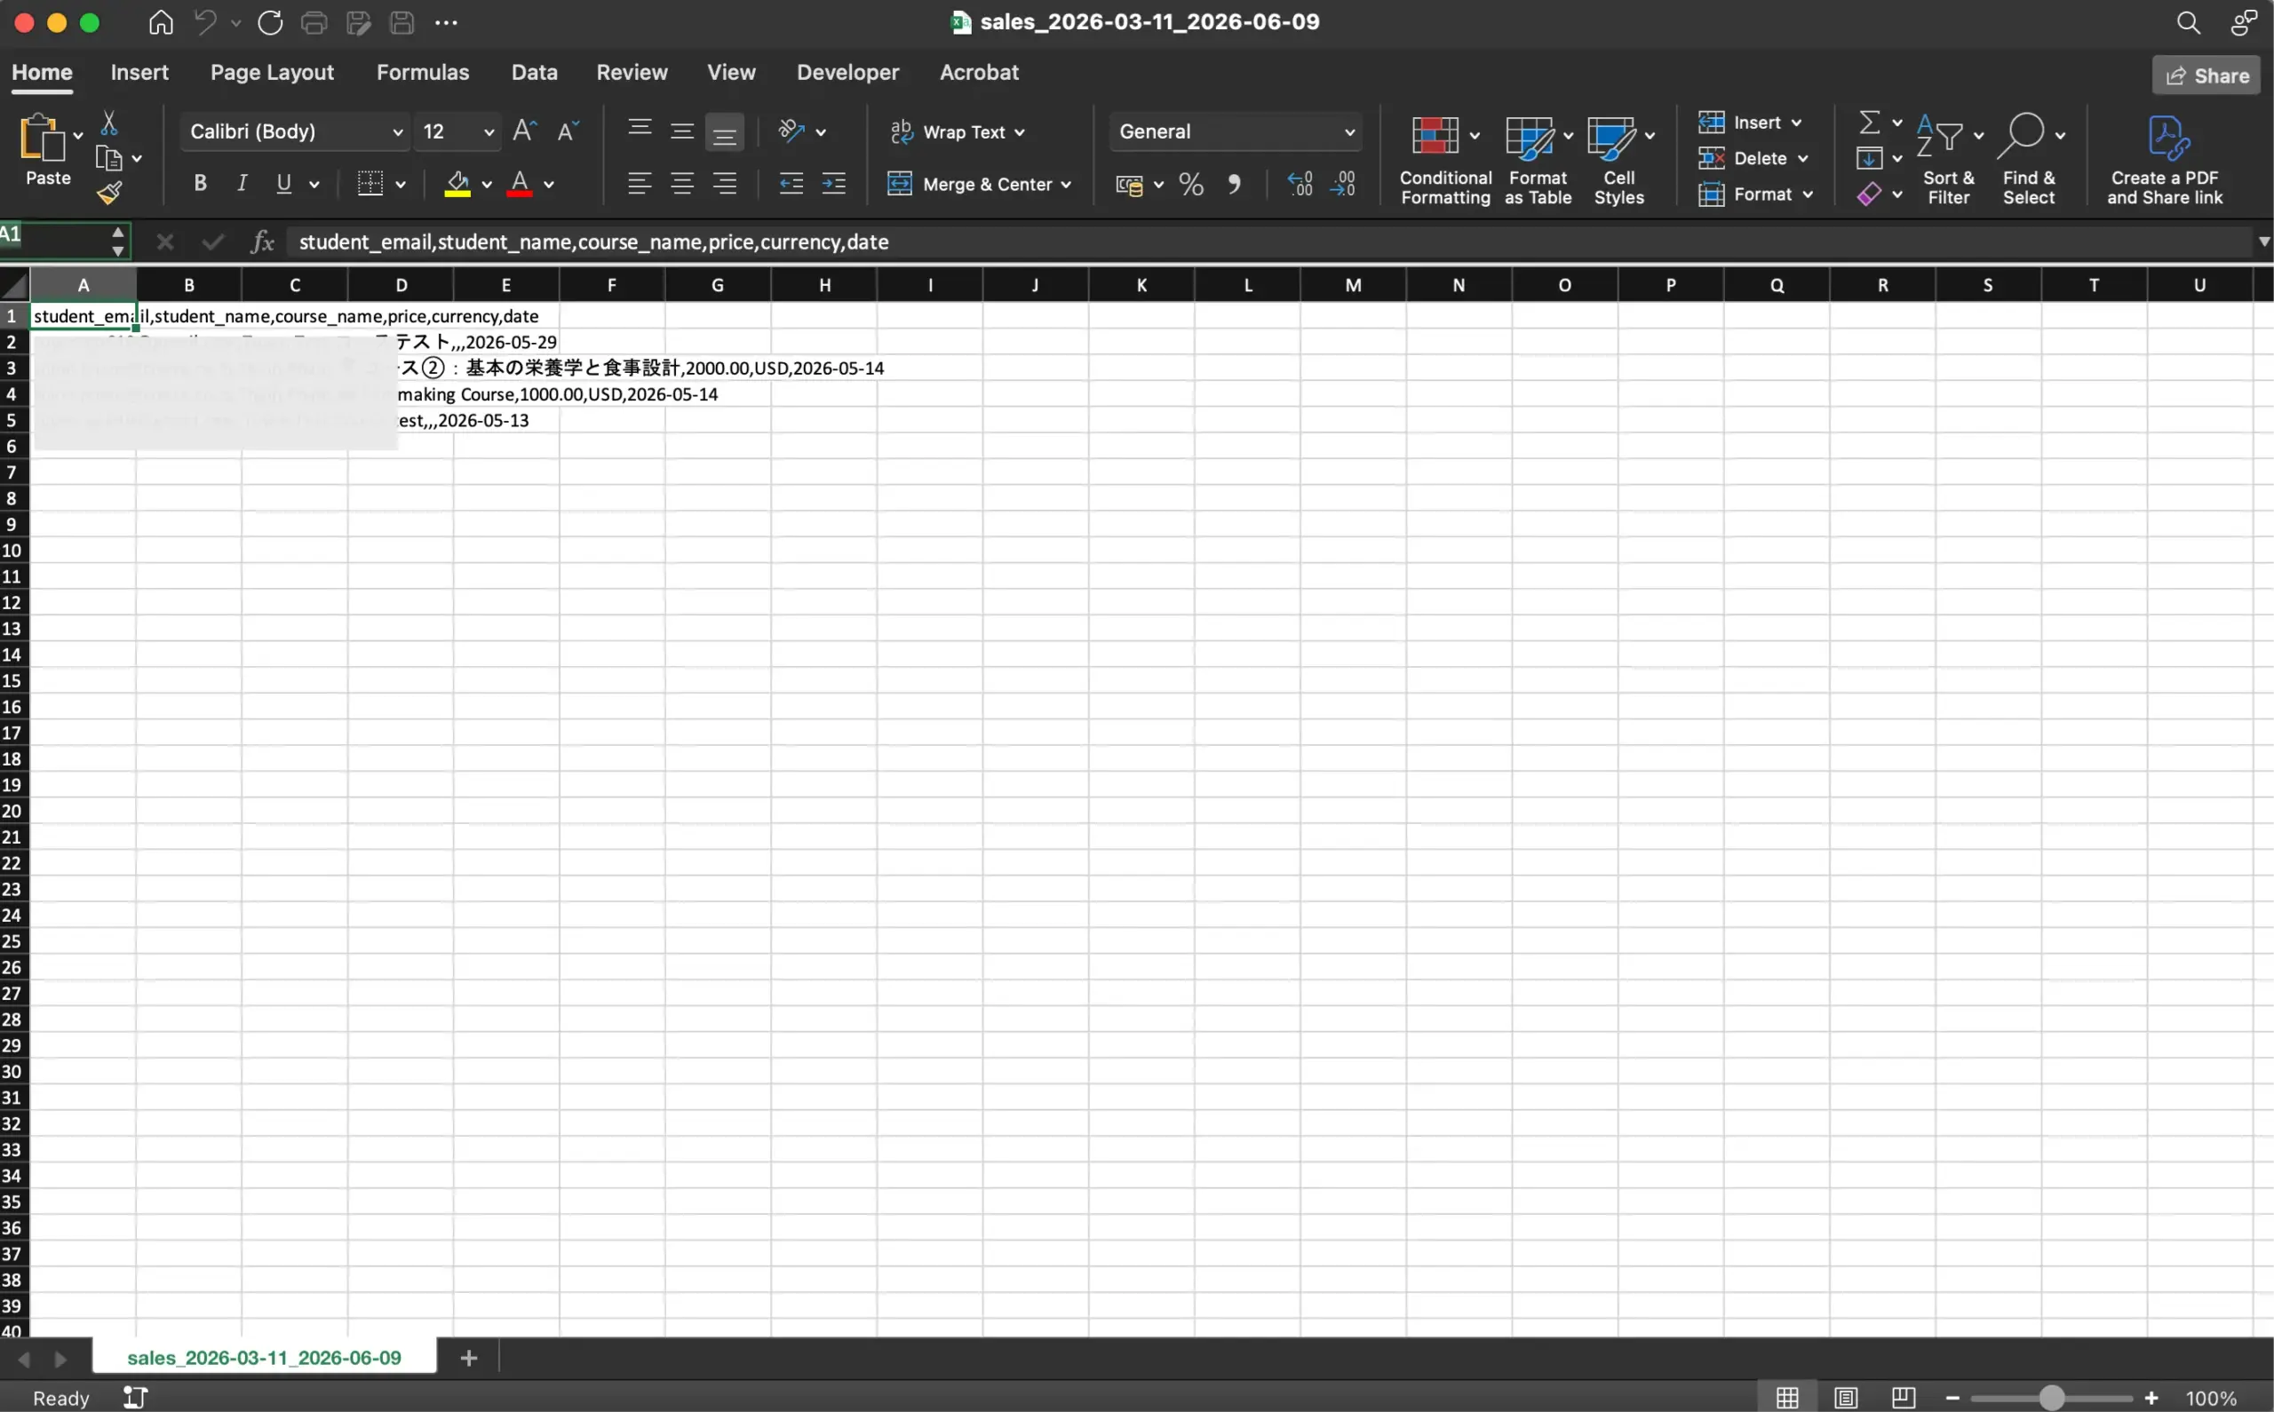
Task: Select column D header
Action: (x=401, y=285)
